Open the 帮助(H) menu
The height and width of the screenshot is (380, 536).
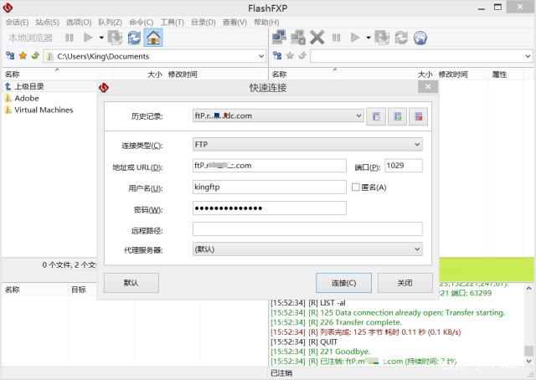pyautogui.click(x=266, y=23)
